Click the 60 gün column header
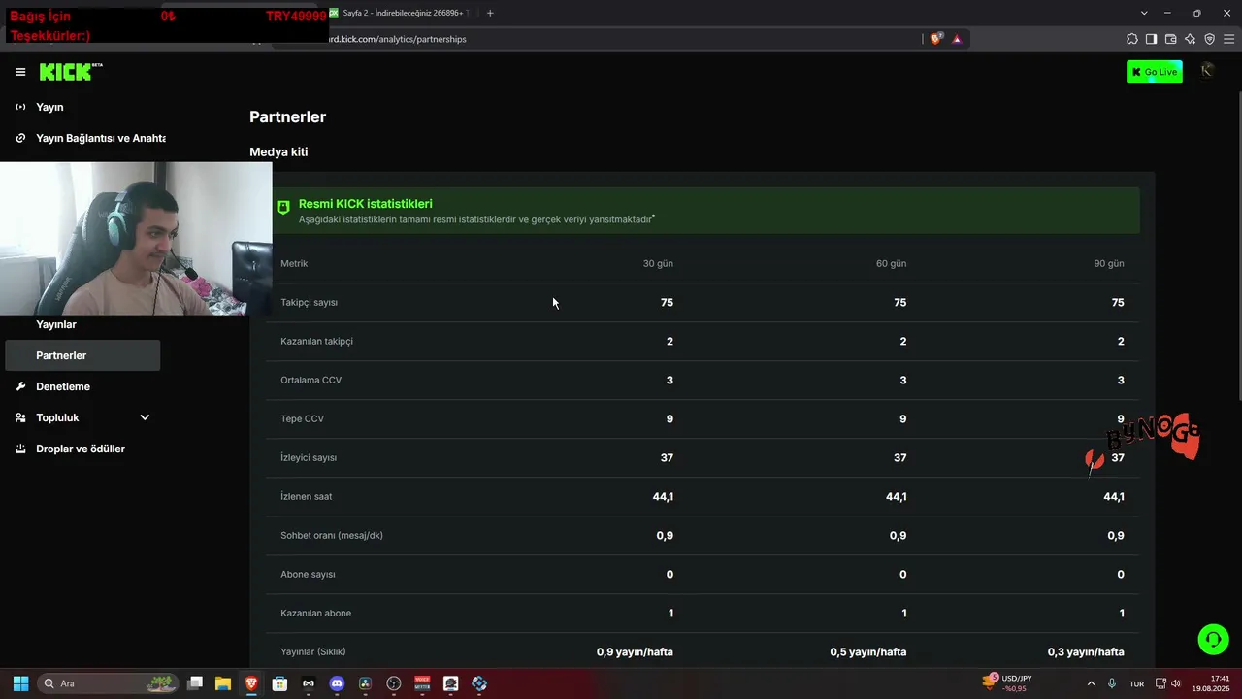 click(891, 263)
